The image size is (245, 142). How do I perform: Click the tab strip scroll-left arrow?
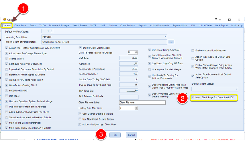(238, 25)
